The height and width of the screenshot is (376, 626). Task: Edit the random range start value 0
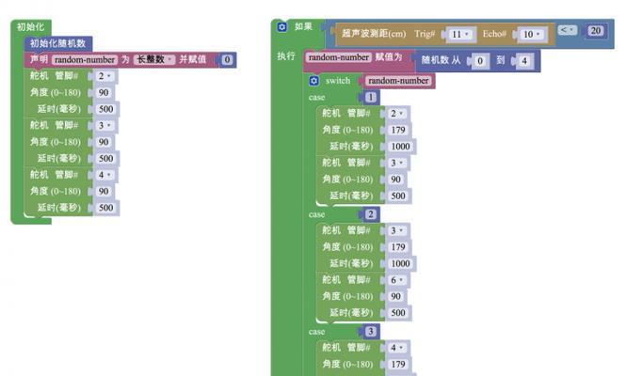coord(480,61)
